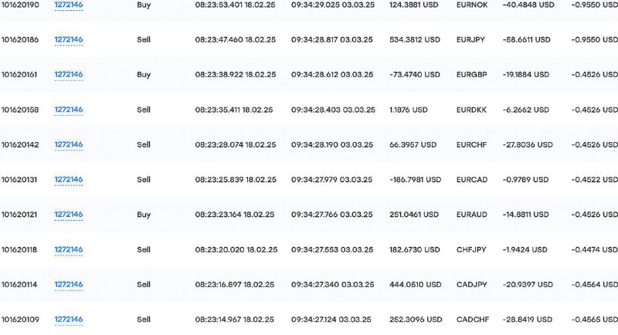Viewport: 618px width, 335px height.
Task: Open account link 1272146 for order 101620142
Action: [x=69, y=144]
